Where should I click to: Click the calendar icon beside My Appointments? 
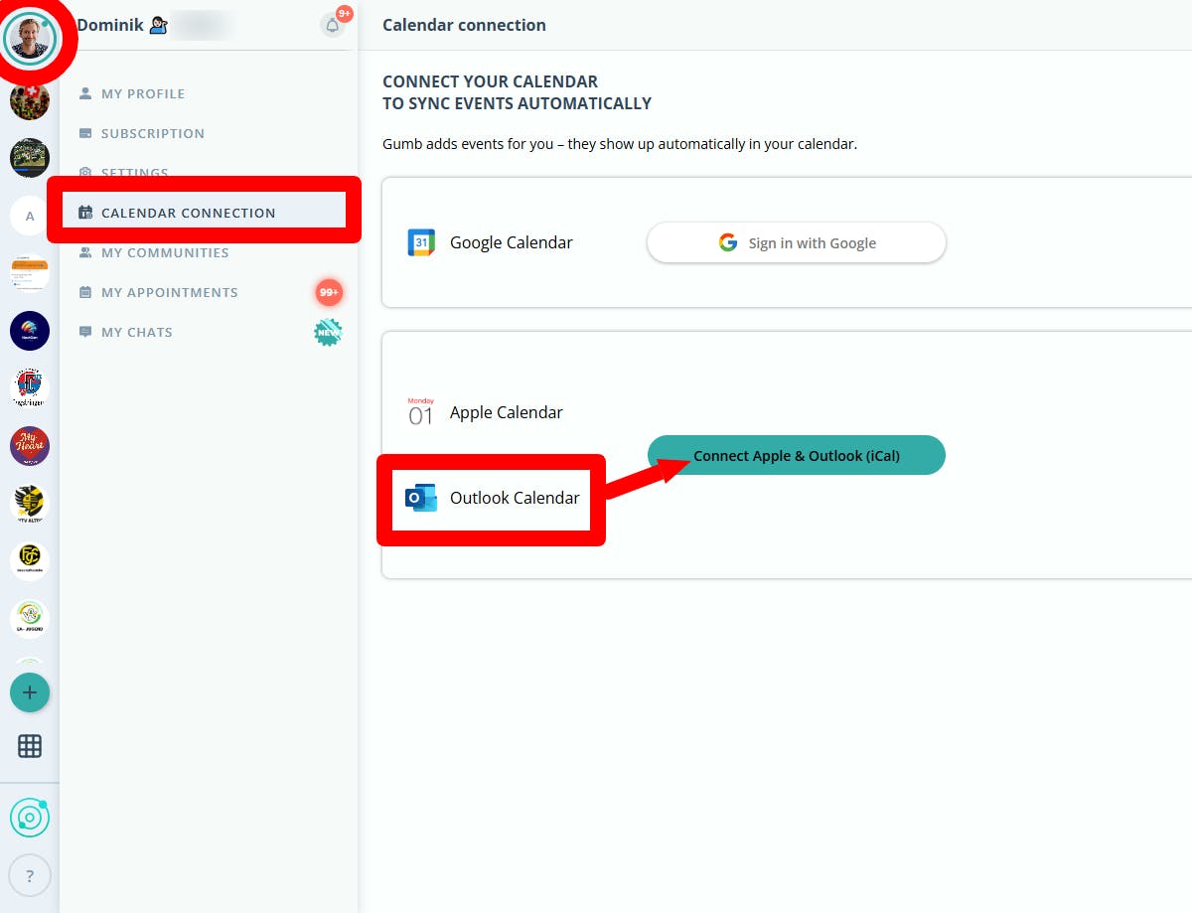85,292
